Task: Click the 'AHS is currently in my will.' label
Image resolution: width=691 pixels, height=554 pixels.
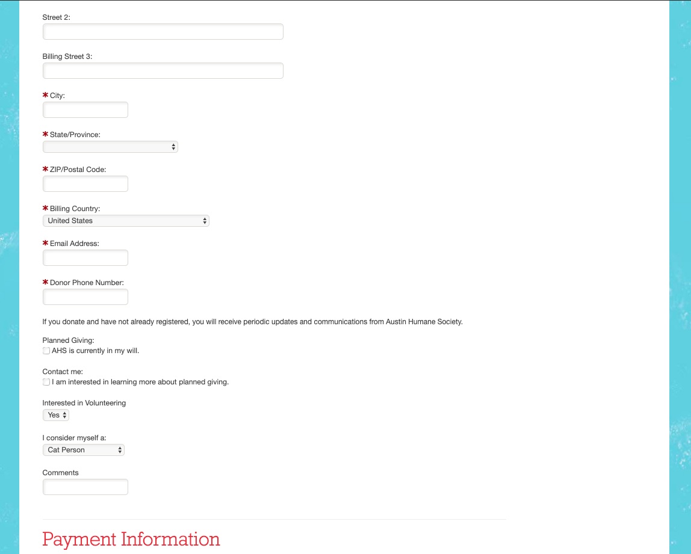Action: [96, 351]
